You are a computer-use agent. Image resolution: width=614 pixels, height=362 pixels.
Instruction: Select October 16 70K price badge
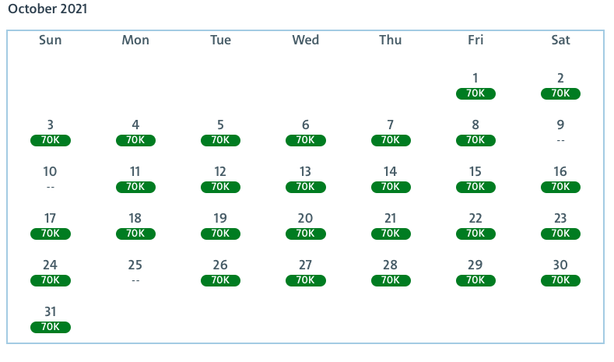point(560,187)
